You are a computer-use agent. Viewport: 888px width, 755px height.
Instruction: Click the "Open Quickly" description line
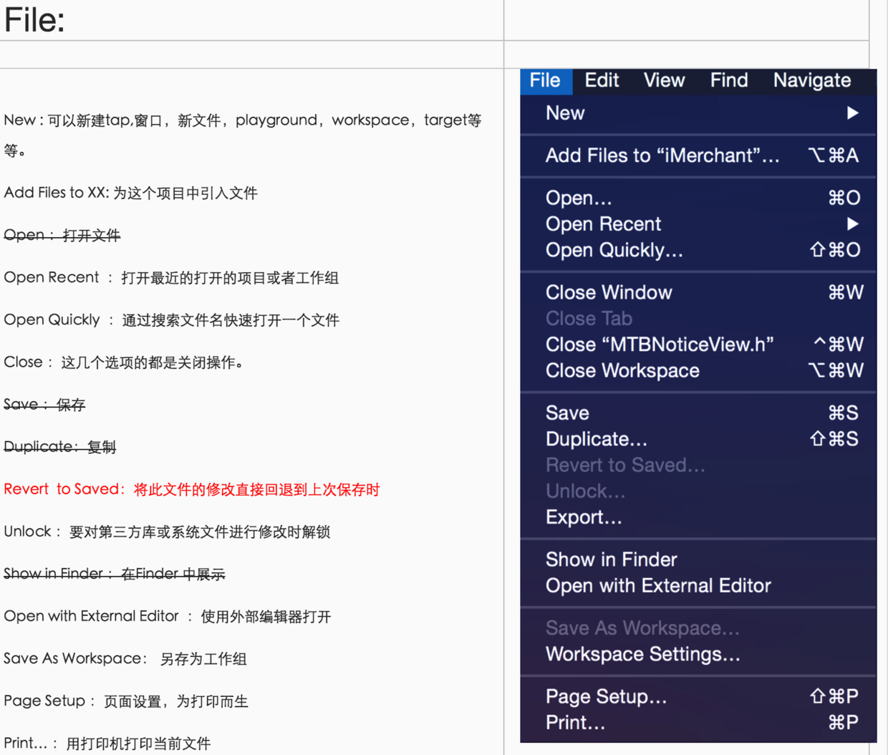171,319
